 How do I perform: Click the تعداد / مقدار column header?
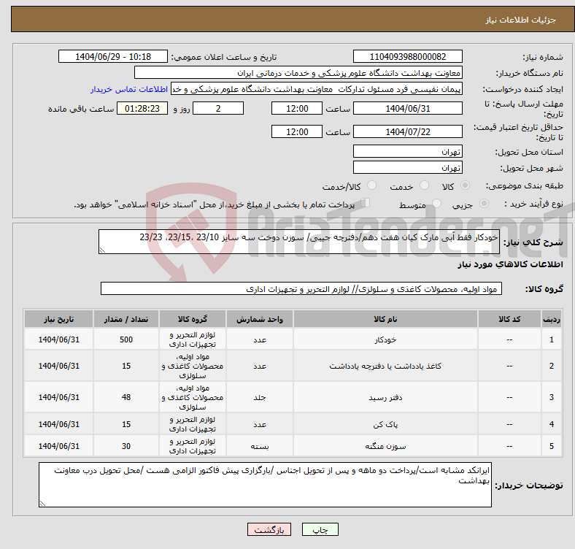(x=126, y=319)
